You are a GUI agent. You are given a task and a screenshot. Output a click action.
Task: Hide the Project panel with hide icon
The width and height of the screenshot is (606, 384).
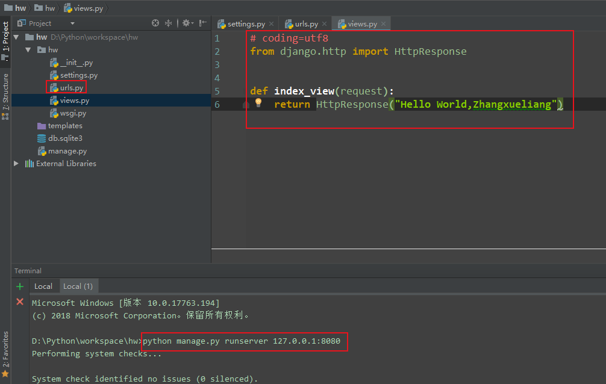coord(203,23)
